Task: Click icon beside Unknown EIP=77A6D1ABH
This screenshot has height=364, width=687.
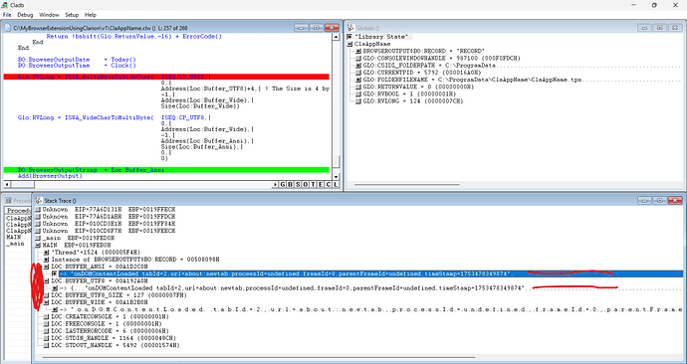Action: click(x=38, y=217)
